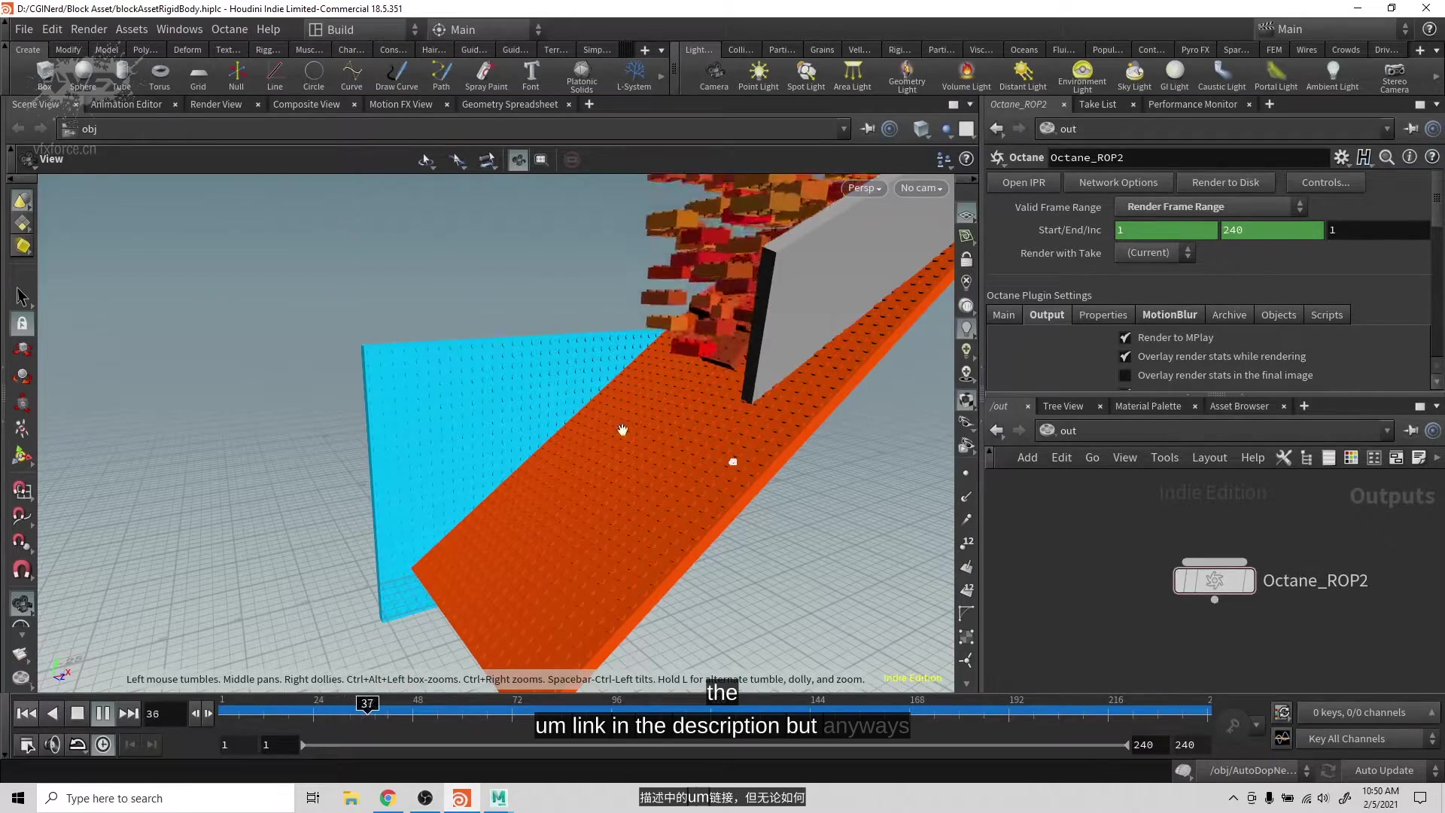This screenshot has width=1445, height=813.
Task: Switch to the MotionBlur tab
Action: 1169,315
